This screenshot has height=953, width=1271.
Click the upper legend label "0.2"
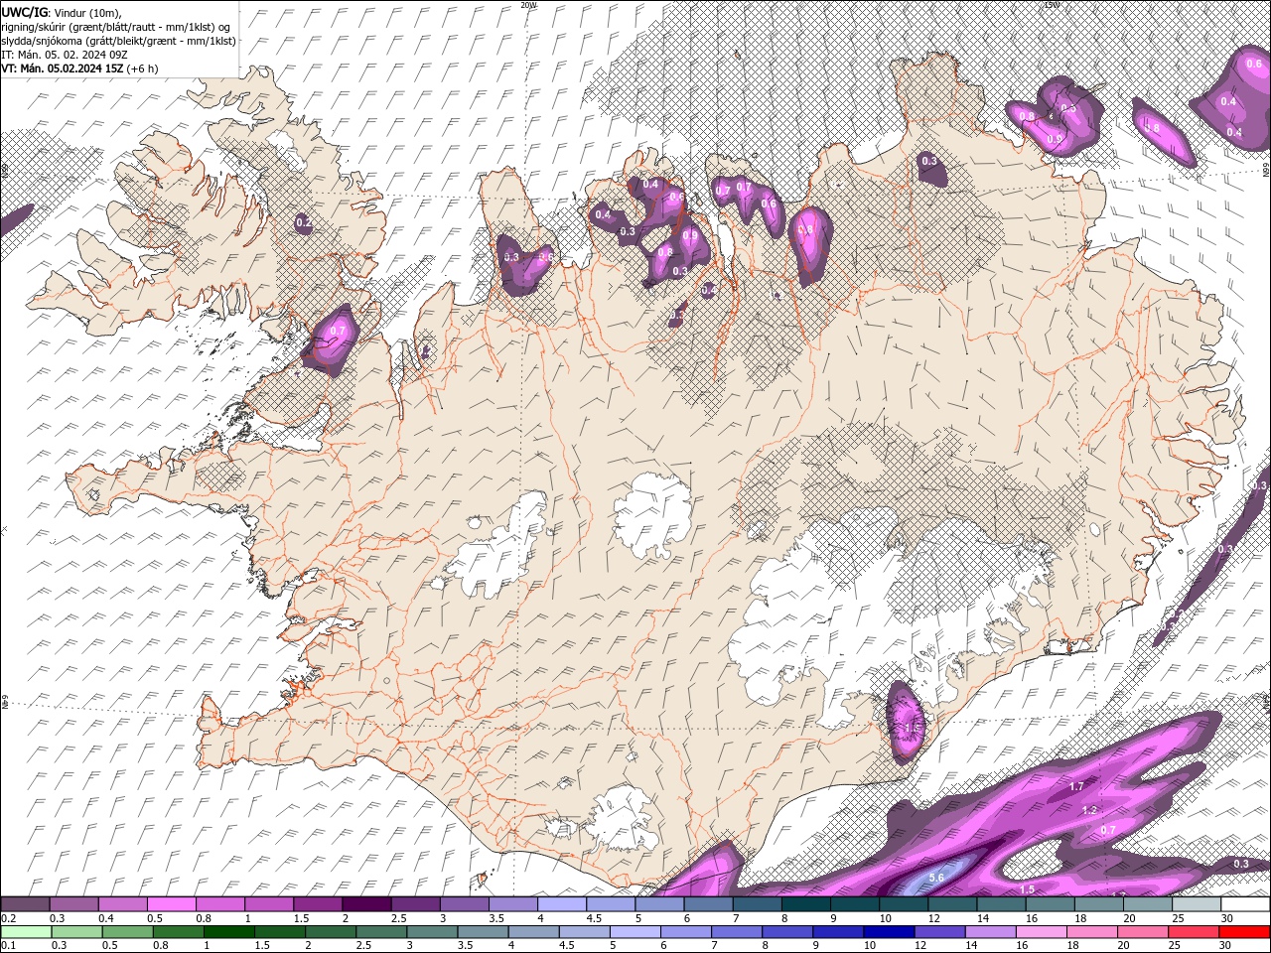tap(8, 918)
